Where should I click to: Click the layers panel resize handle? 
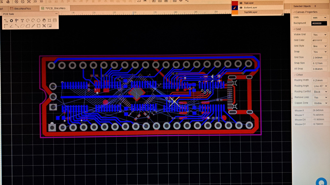282,14
